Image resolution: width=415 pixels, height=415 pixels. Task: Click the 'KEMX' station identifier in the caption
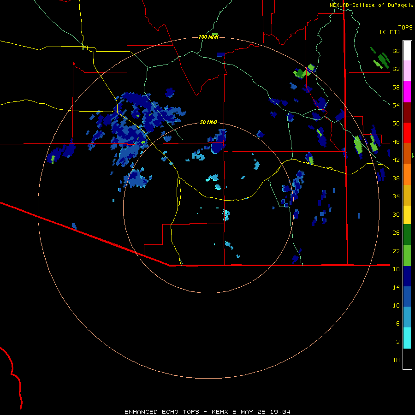(x=219, y=412)
